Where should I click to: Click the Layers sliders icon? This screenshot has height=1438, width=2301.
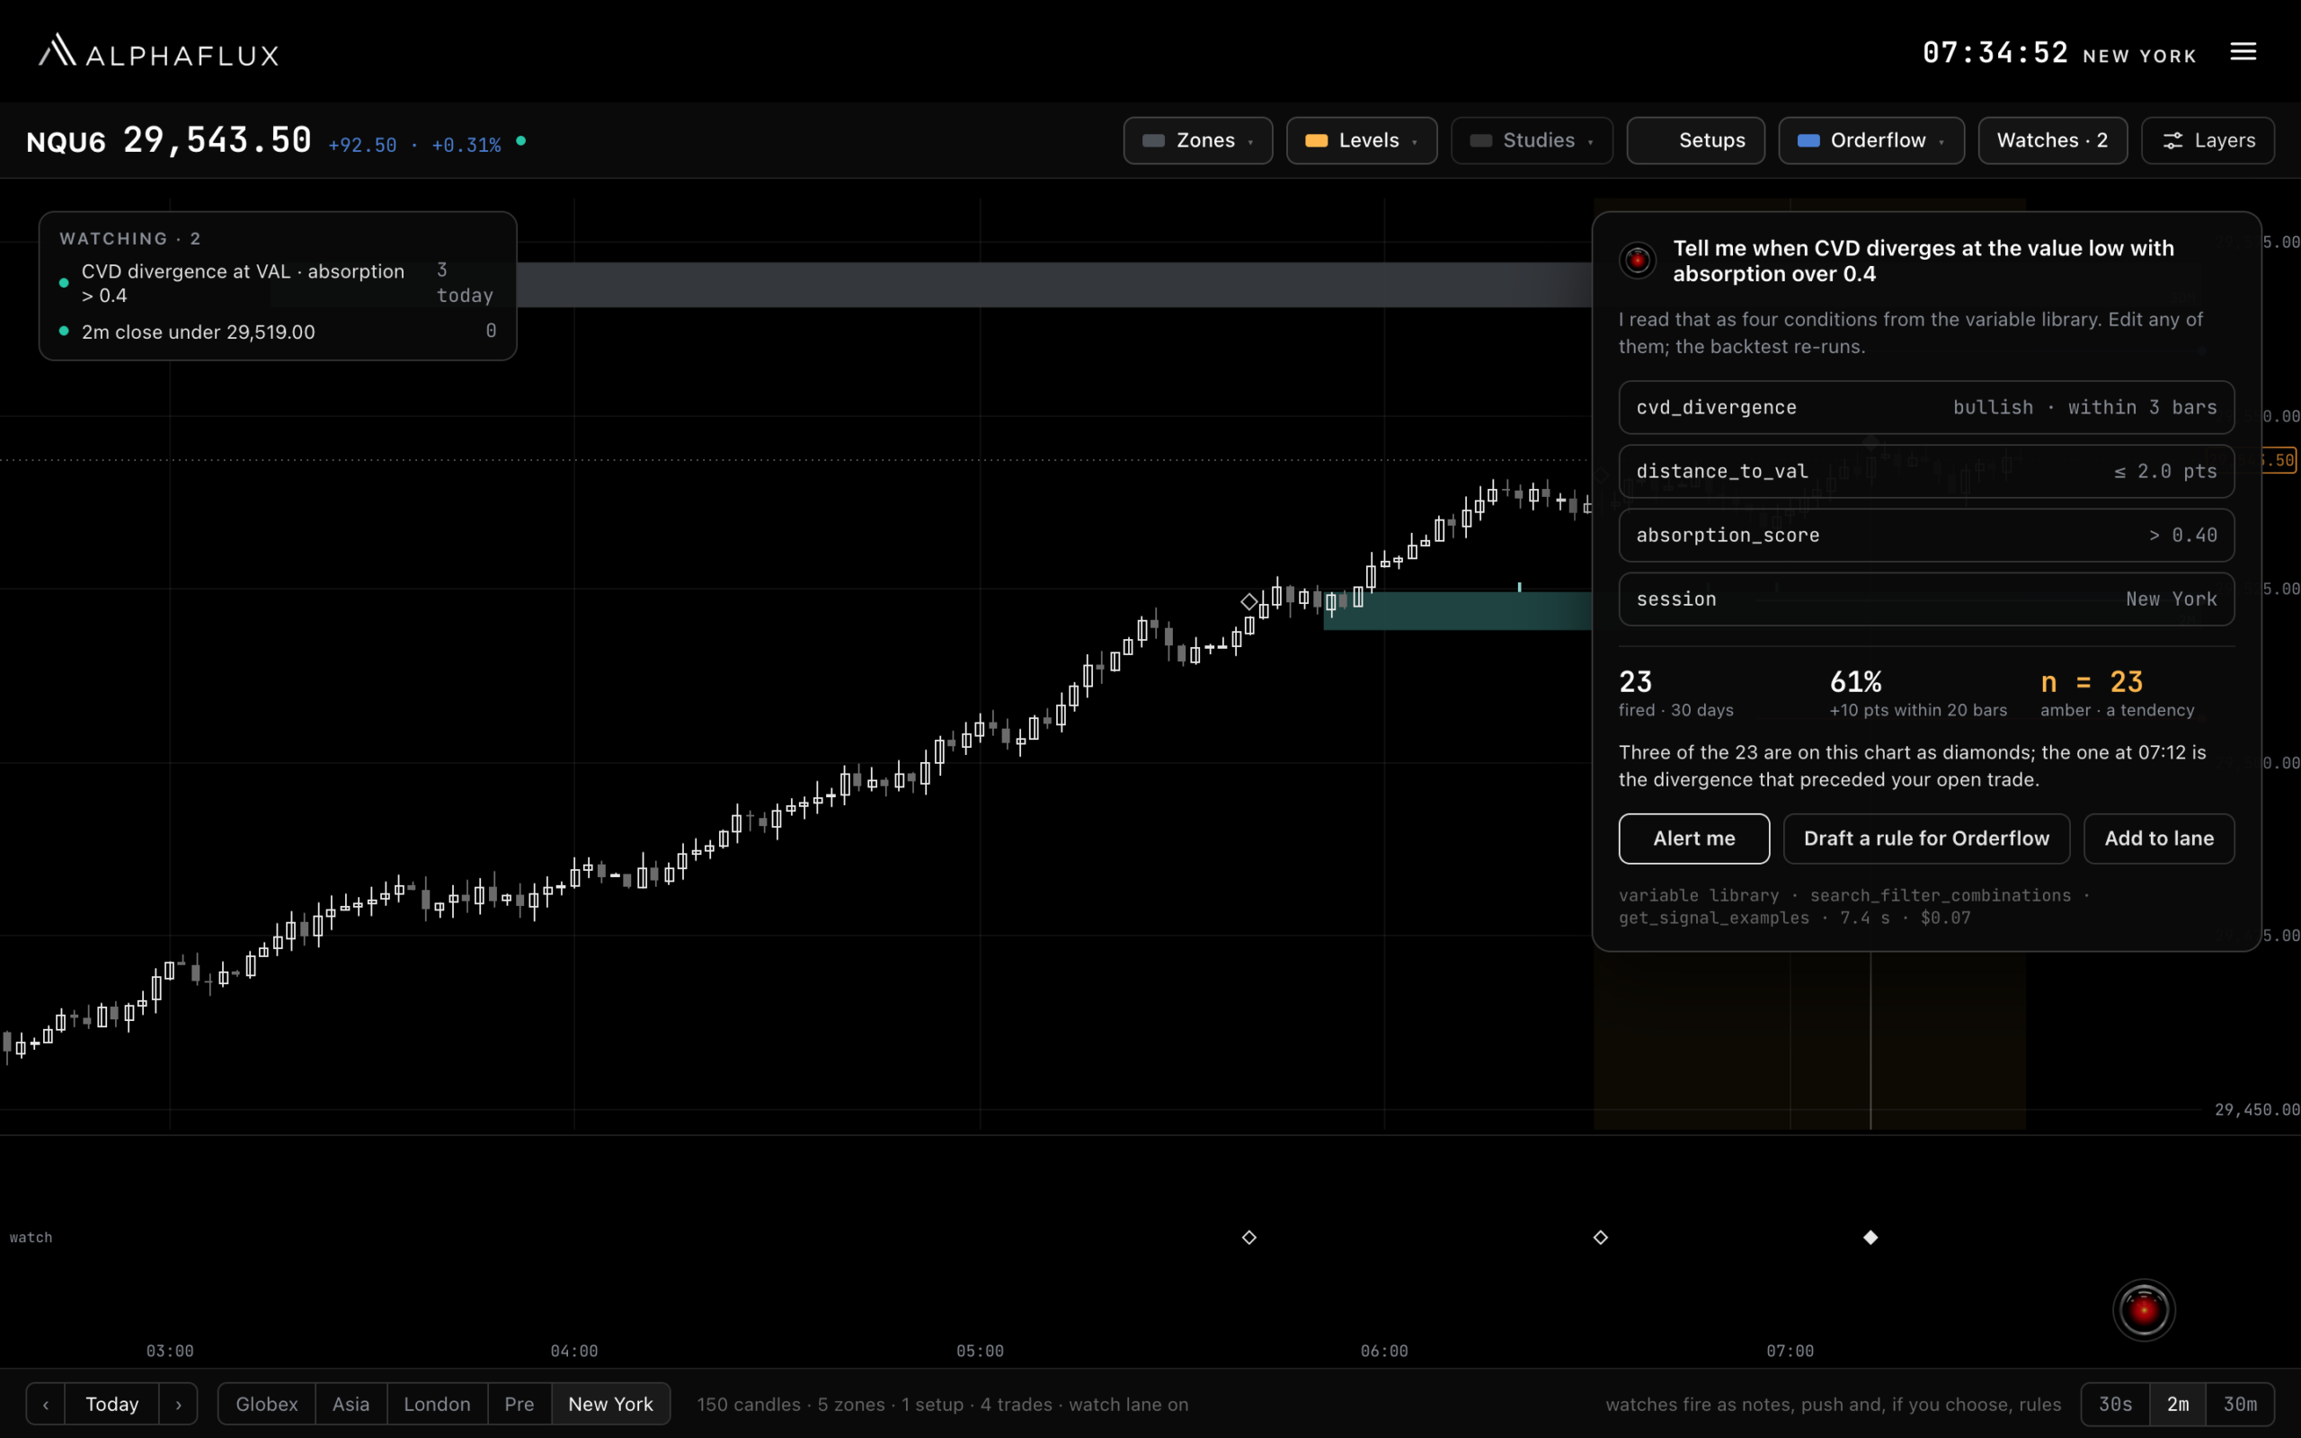[x=2172, y=141]
